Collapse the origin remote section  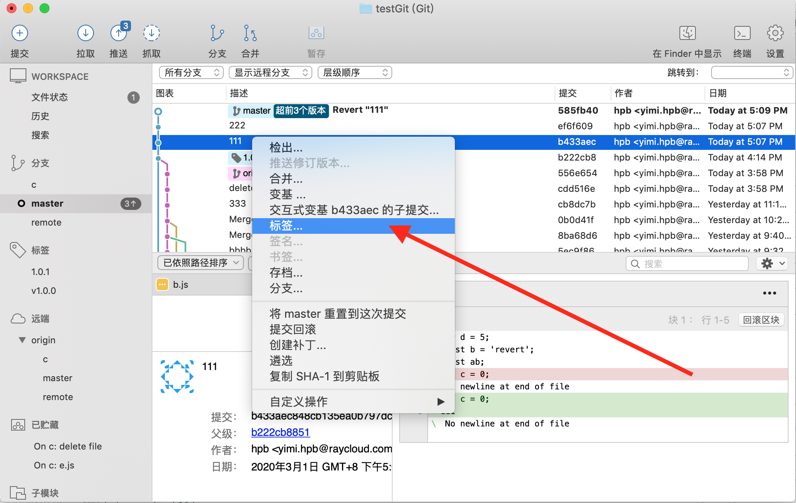pos(23,340)
